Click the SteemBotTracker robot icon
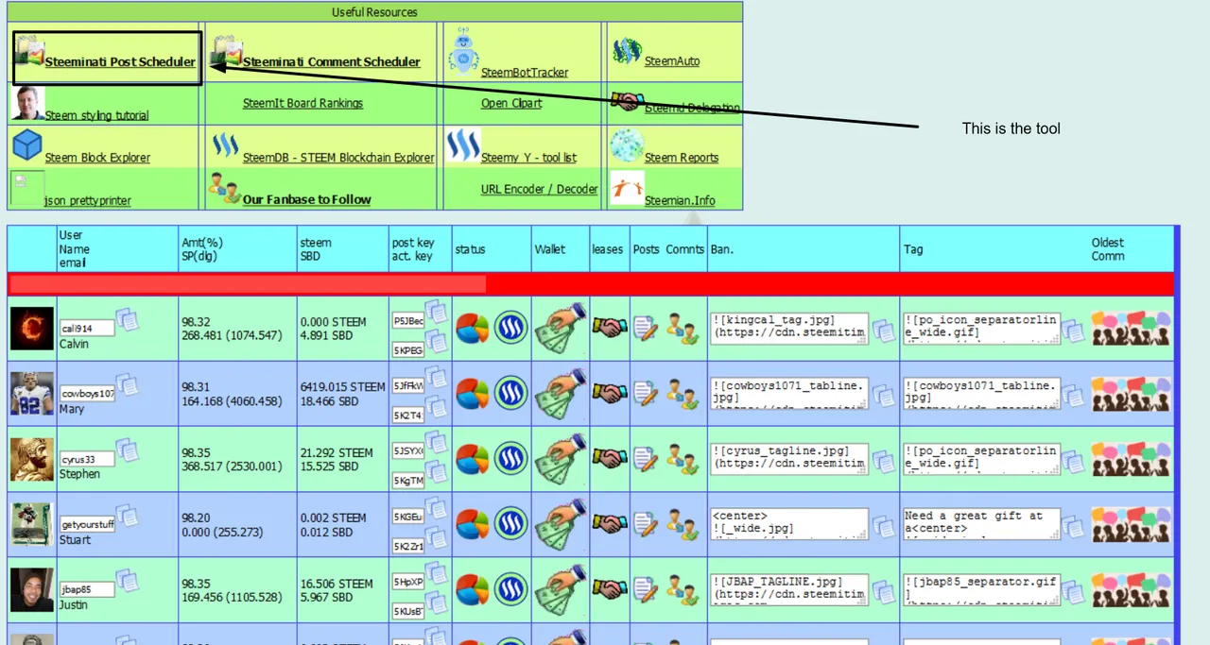1210x645 pixels. 463,51
